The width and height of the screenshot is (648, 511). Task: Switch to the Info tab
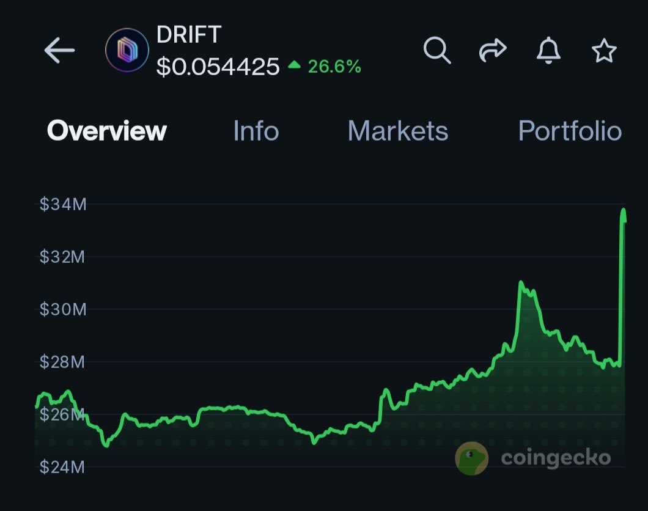coord(256,131)
